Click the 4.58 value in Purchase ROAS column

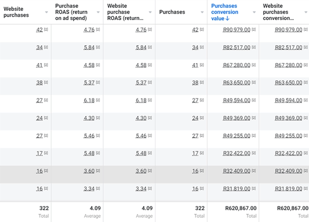pyautogui.click(x=89, y=65)
